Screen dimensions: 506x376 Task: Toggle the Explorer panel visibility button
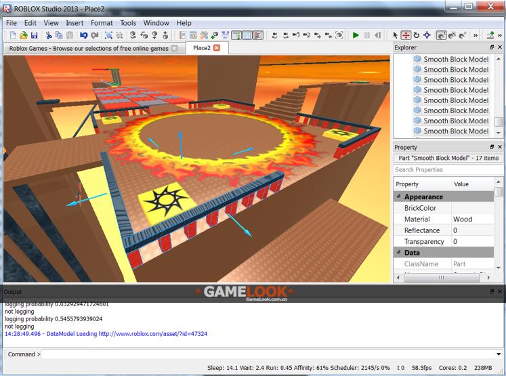click(x=236, y=35)
